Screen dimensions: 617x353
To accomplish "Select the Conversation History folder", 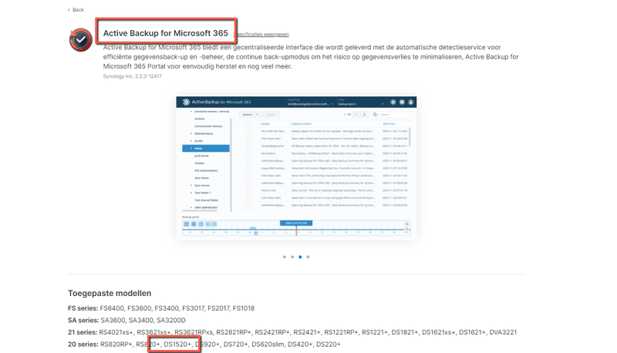I will pyautogui.click(x=208, y=126).
